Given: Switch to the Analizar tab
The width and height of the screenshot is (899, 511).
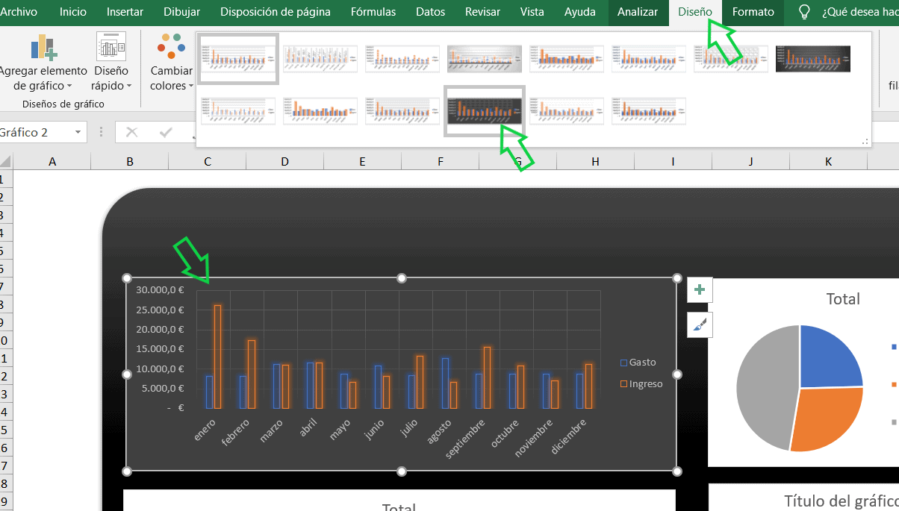Looking at the screenshot, I should [x=638, y=12].
